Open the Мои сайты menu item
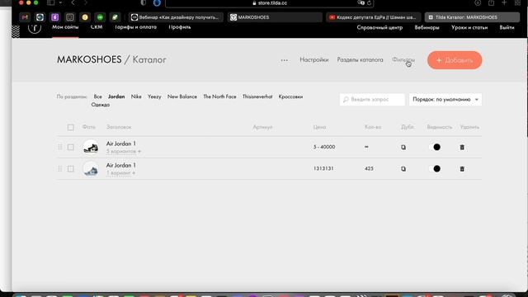Image resolution: width=528 pixels, height=297 pixels. (x=65, y=27)
